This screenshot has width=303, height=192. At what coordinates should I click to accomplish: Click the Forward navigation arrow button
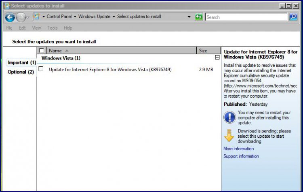(21, 17)
